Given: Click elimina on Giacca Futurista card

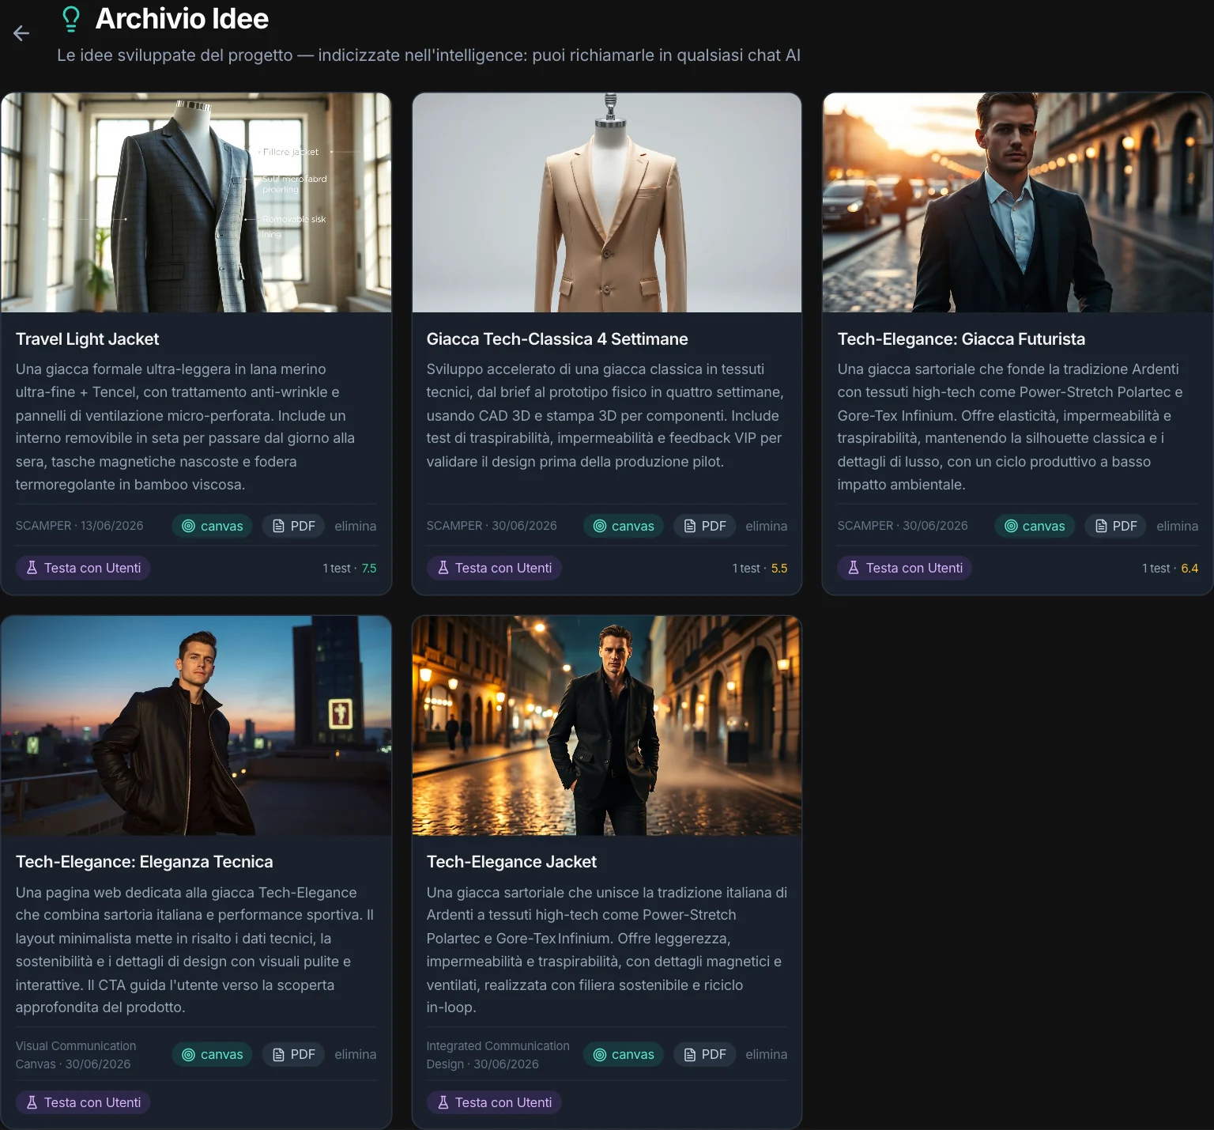Looking at the screenshot, I should point(1177,526).
